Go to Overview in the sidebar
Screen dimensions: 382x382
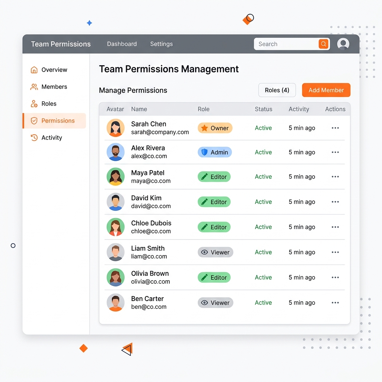click(54, 70)
